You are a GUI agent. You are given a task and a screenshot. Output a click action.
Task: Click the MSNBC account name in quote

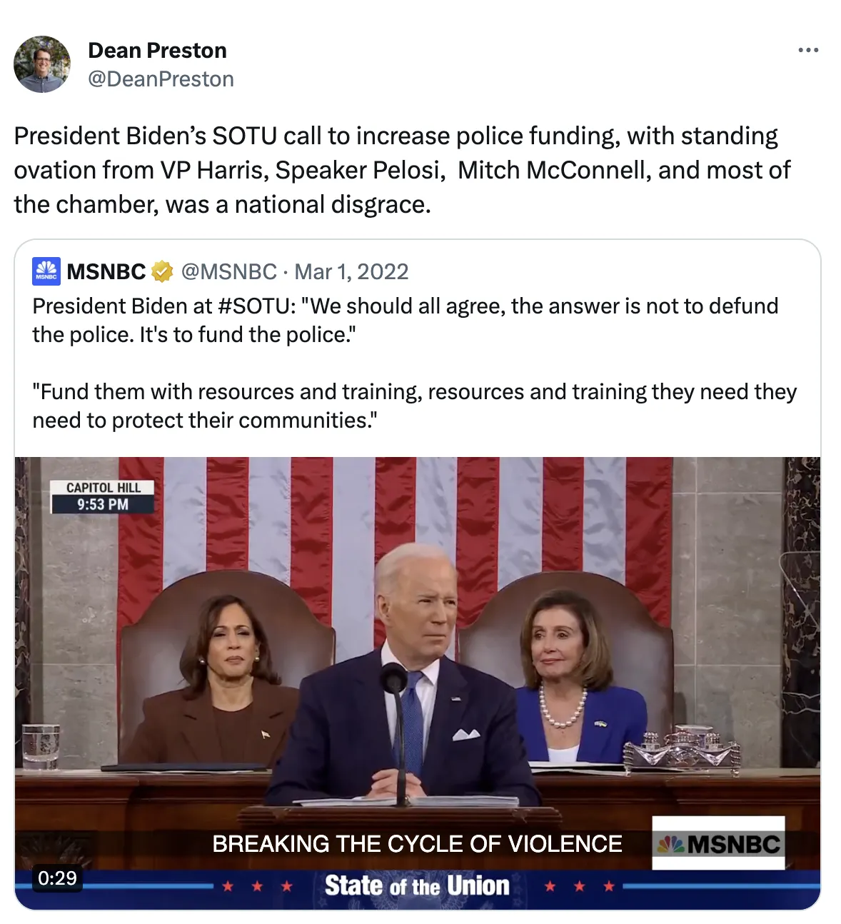click(106, 271)
